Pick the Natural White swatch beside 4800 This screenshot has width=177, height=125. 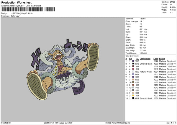coord(133,72)
